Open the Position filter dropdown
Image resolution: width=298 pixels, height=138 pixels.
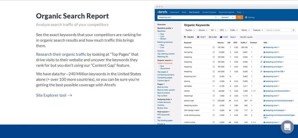[190, 30]
